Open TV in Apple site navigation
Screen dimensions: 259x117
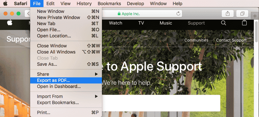point(141,23)
